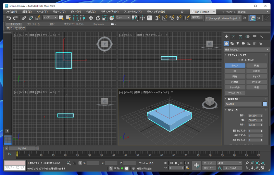Open the Tori iPentec user dropdown
Viewport: 274px width, 175px height.
tap(203, 12)
